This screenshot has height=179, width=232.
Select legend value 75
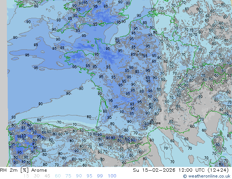(68, 176)
